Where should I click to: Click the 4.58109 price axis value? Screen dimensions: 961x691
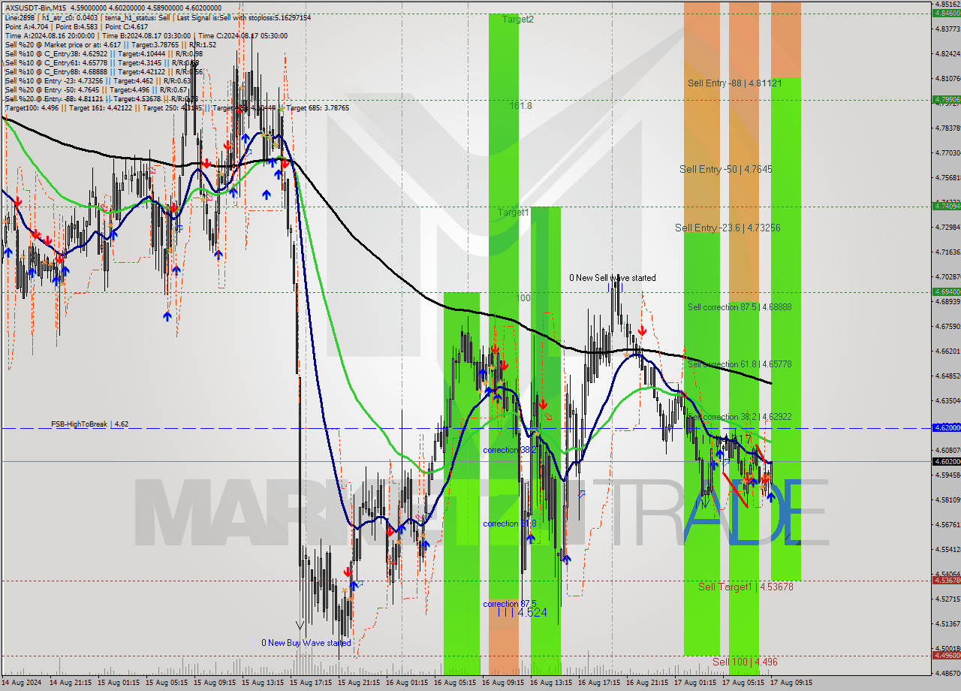(947, 499)
